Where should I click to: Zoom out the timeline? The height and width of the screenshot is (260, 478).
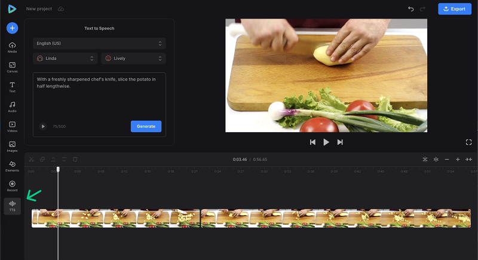447,160
